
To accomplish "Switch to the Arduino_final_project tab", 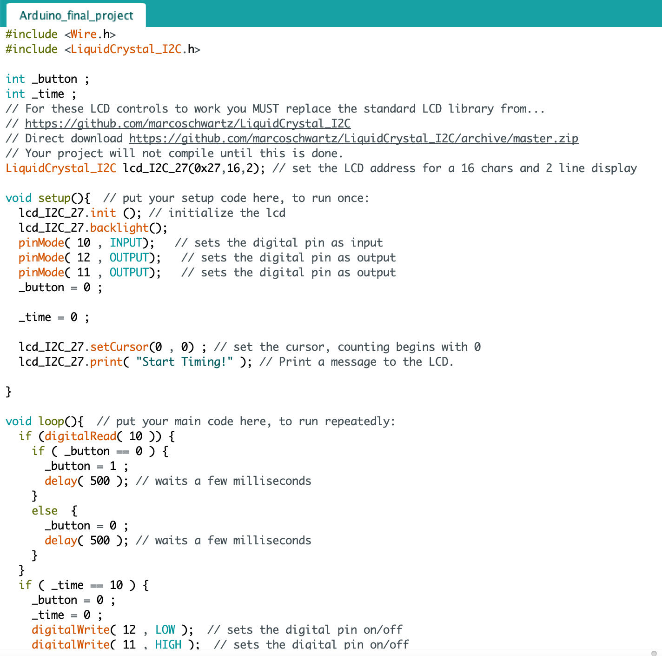I will coord(76,15).
